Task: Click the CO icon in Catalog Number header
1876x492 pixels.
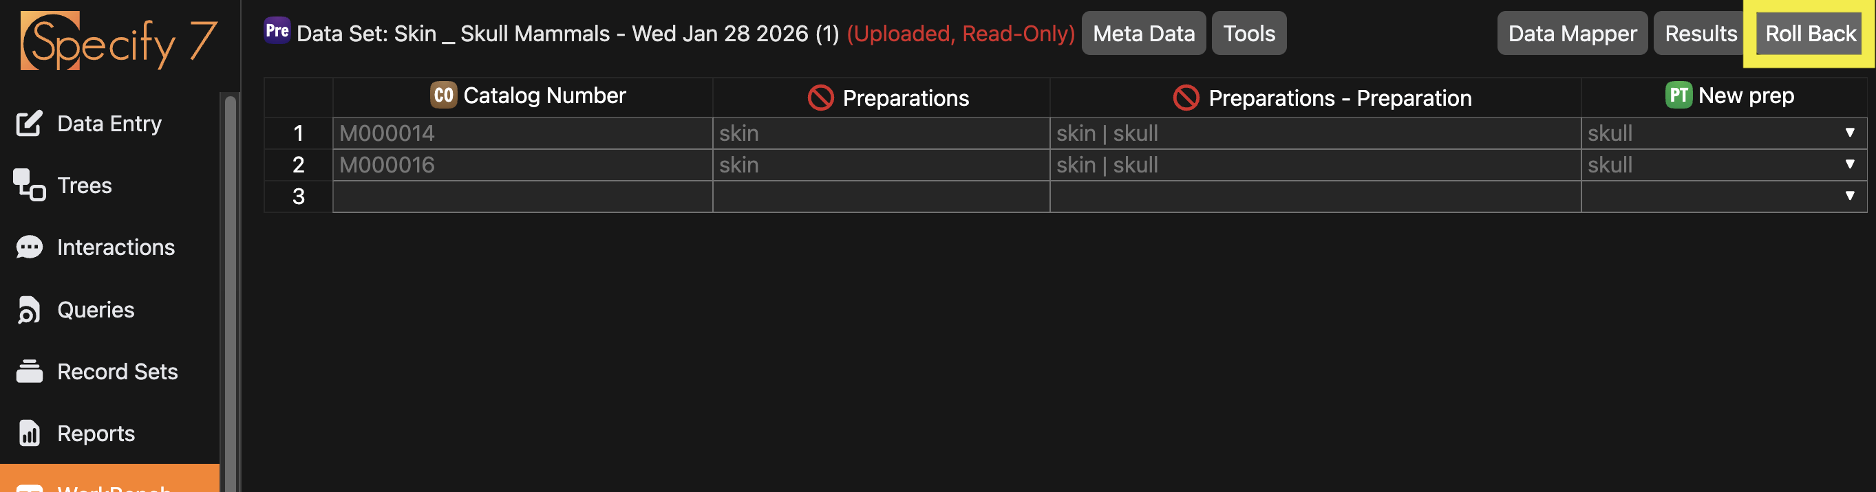Action: tap(443, 96)
